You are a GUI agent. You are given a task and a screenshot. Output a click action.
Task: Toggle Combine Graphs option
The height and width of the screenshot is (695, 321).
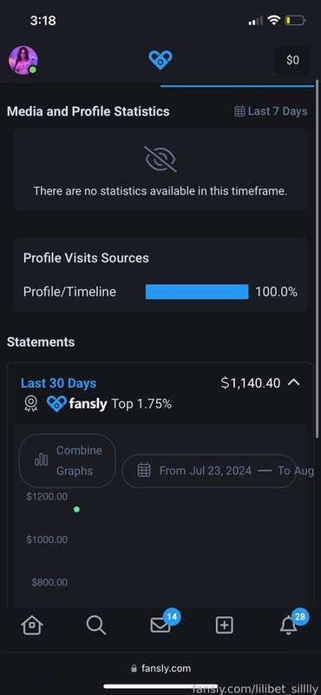[68, 460]
